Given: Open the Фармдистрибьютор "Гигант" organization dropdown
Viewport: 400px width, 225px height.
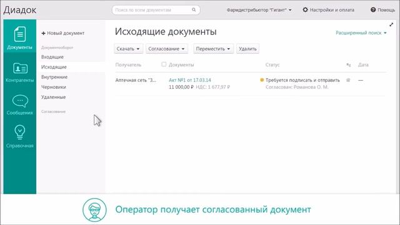Looking at the screenshot, I should click(x=259, y=10).
